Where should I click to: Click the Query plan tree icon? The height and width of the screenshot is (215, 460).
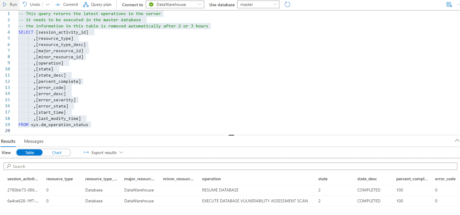coord(86,4)
